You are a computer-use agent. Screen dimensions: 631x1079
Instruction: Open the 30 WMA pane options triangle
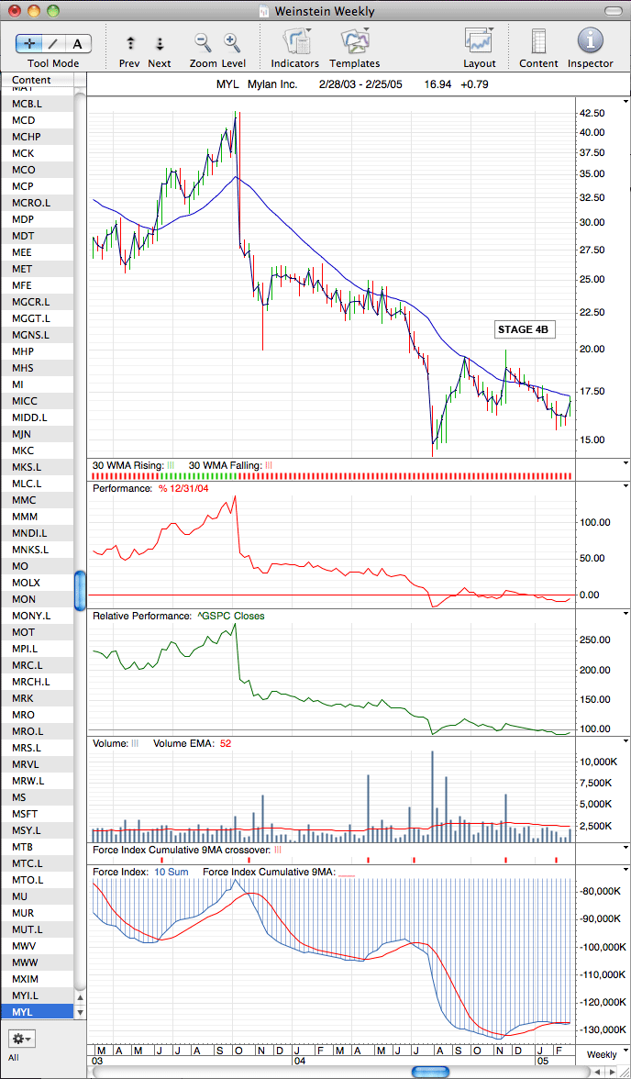pyautogui.click(x=625, y=464)
